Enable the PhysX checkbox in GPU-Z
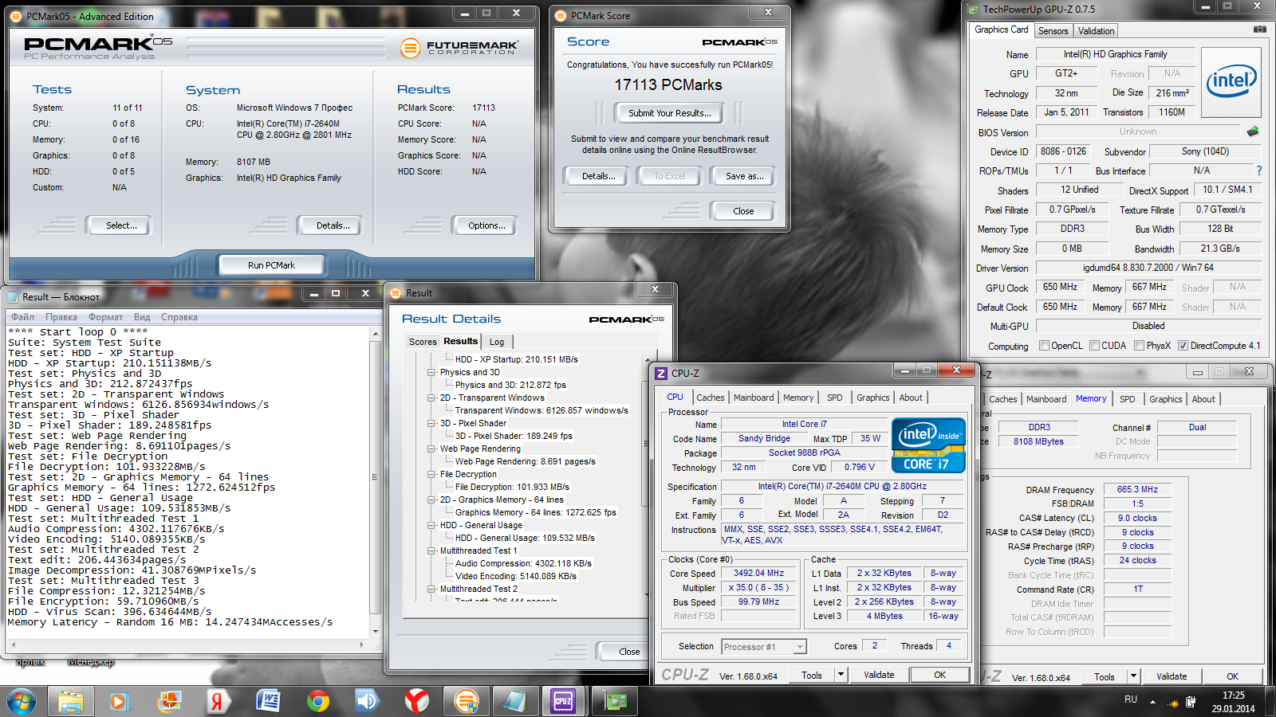 click(x=1140, y=346)
